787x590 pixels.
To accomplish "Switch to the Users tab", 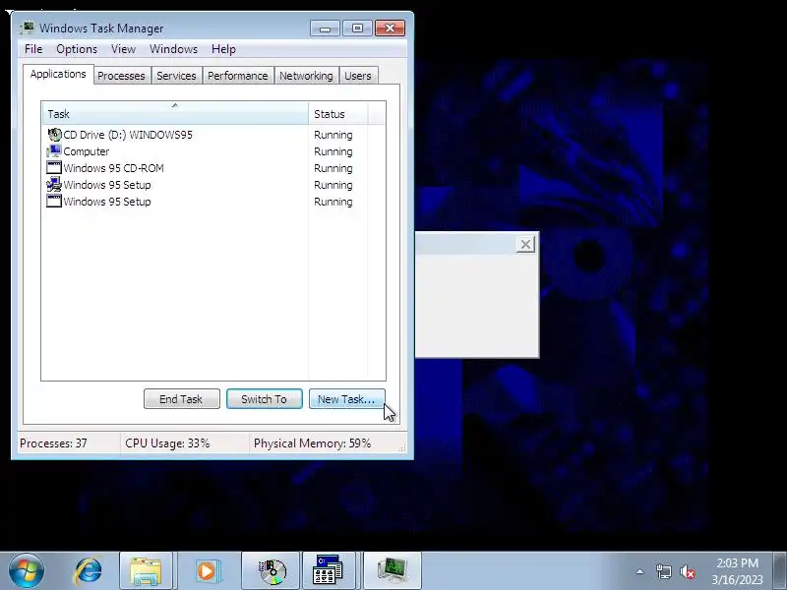I will click(358, 76).
